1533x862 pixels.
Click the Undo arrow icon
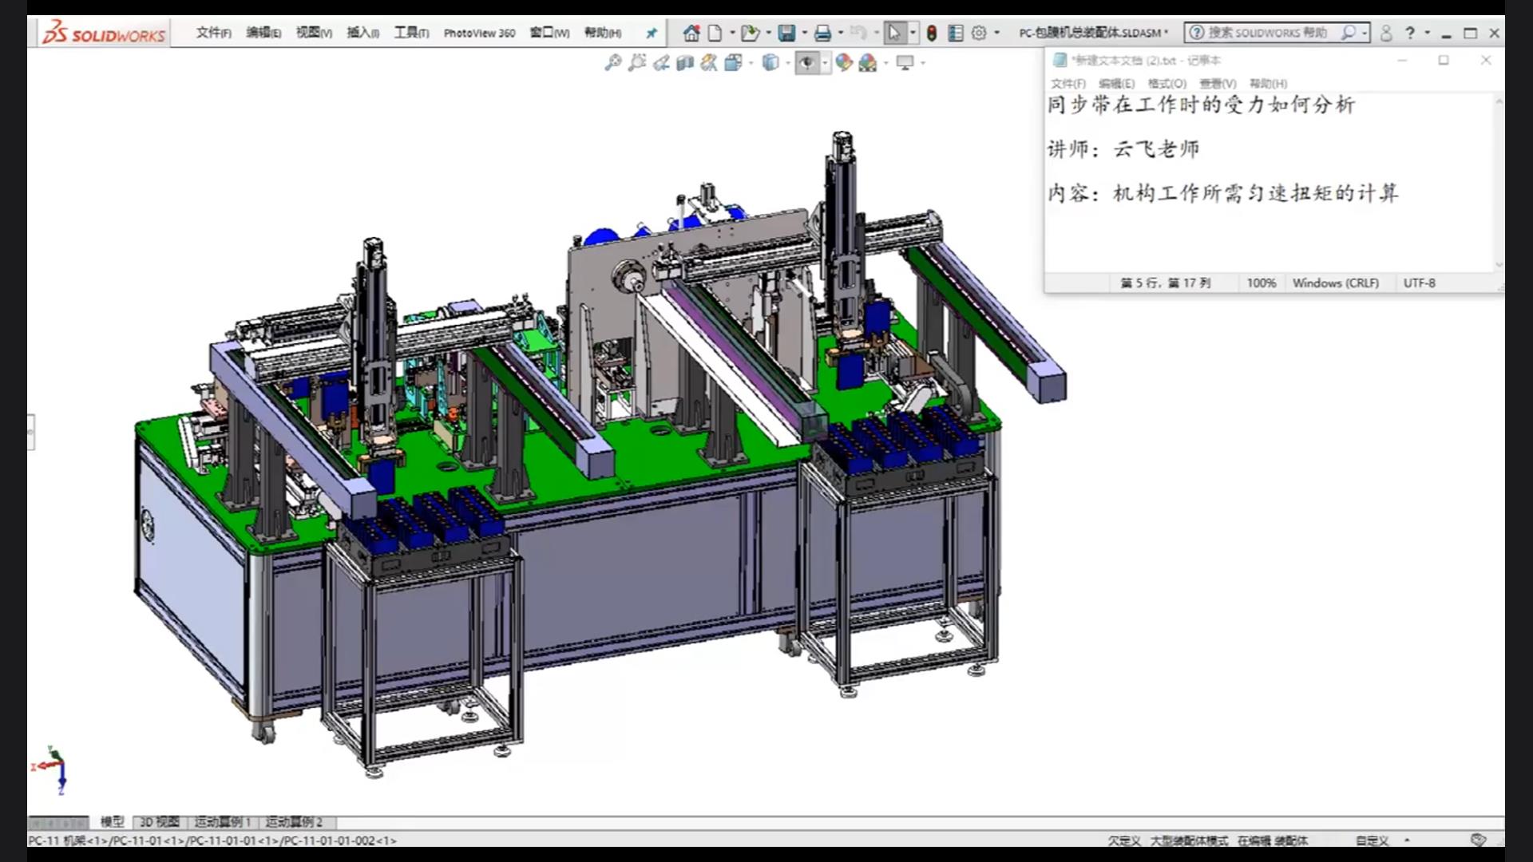pyautogui.click(x=858, y=33)
